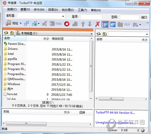Screen dimensions: 151x134
Task: Open the Connect (连接) menu
Action: tap(12, 9)
